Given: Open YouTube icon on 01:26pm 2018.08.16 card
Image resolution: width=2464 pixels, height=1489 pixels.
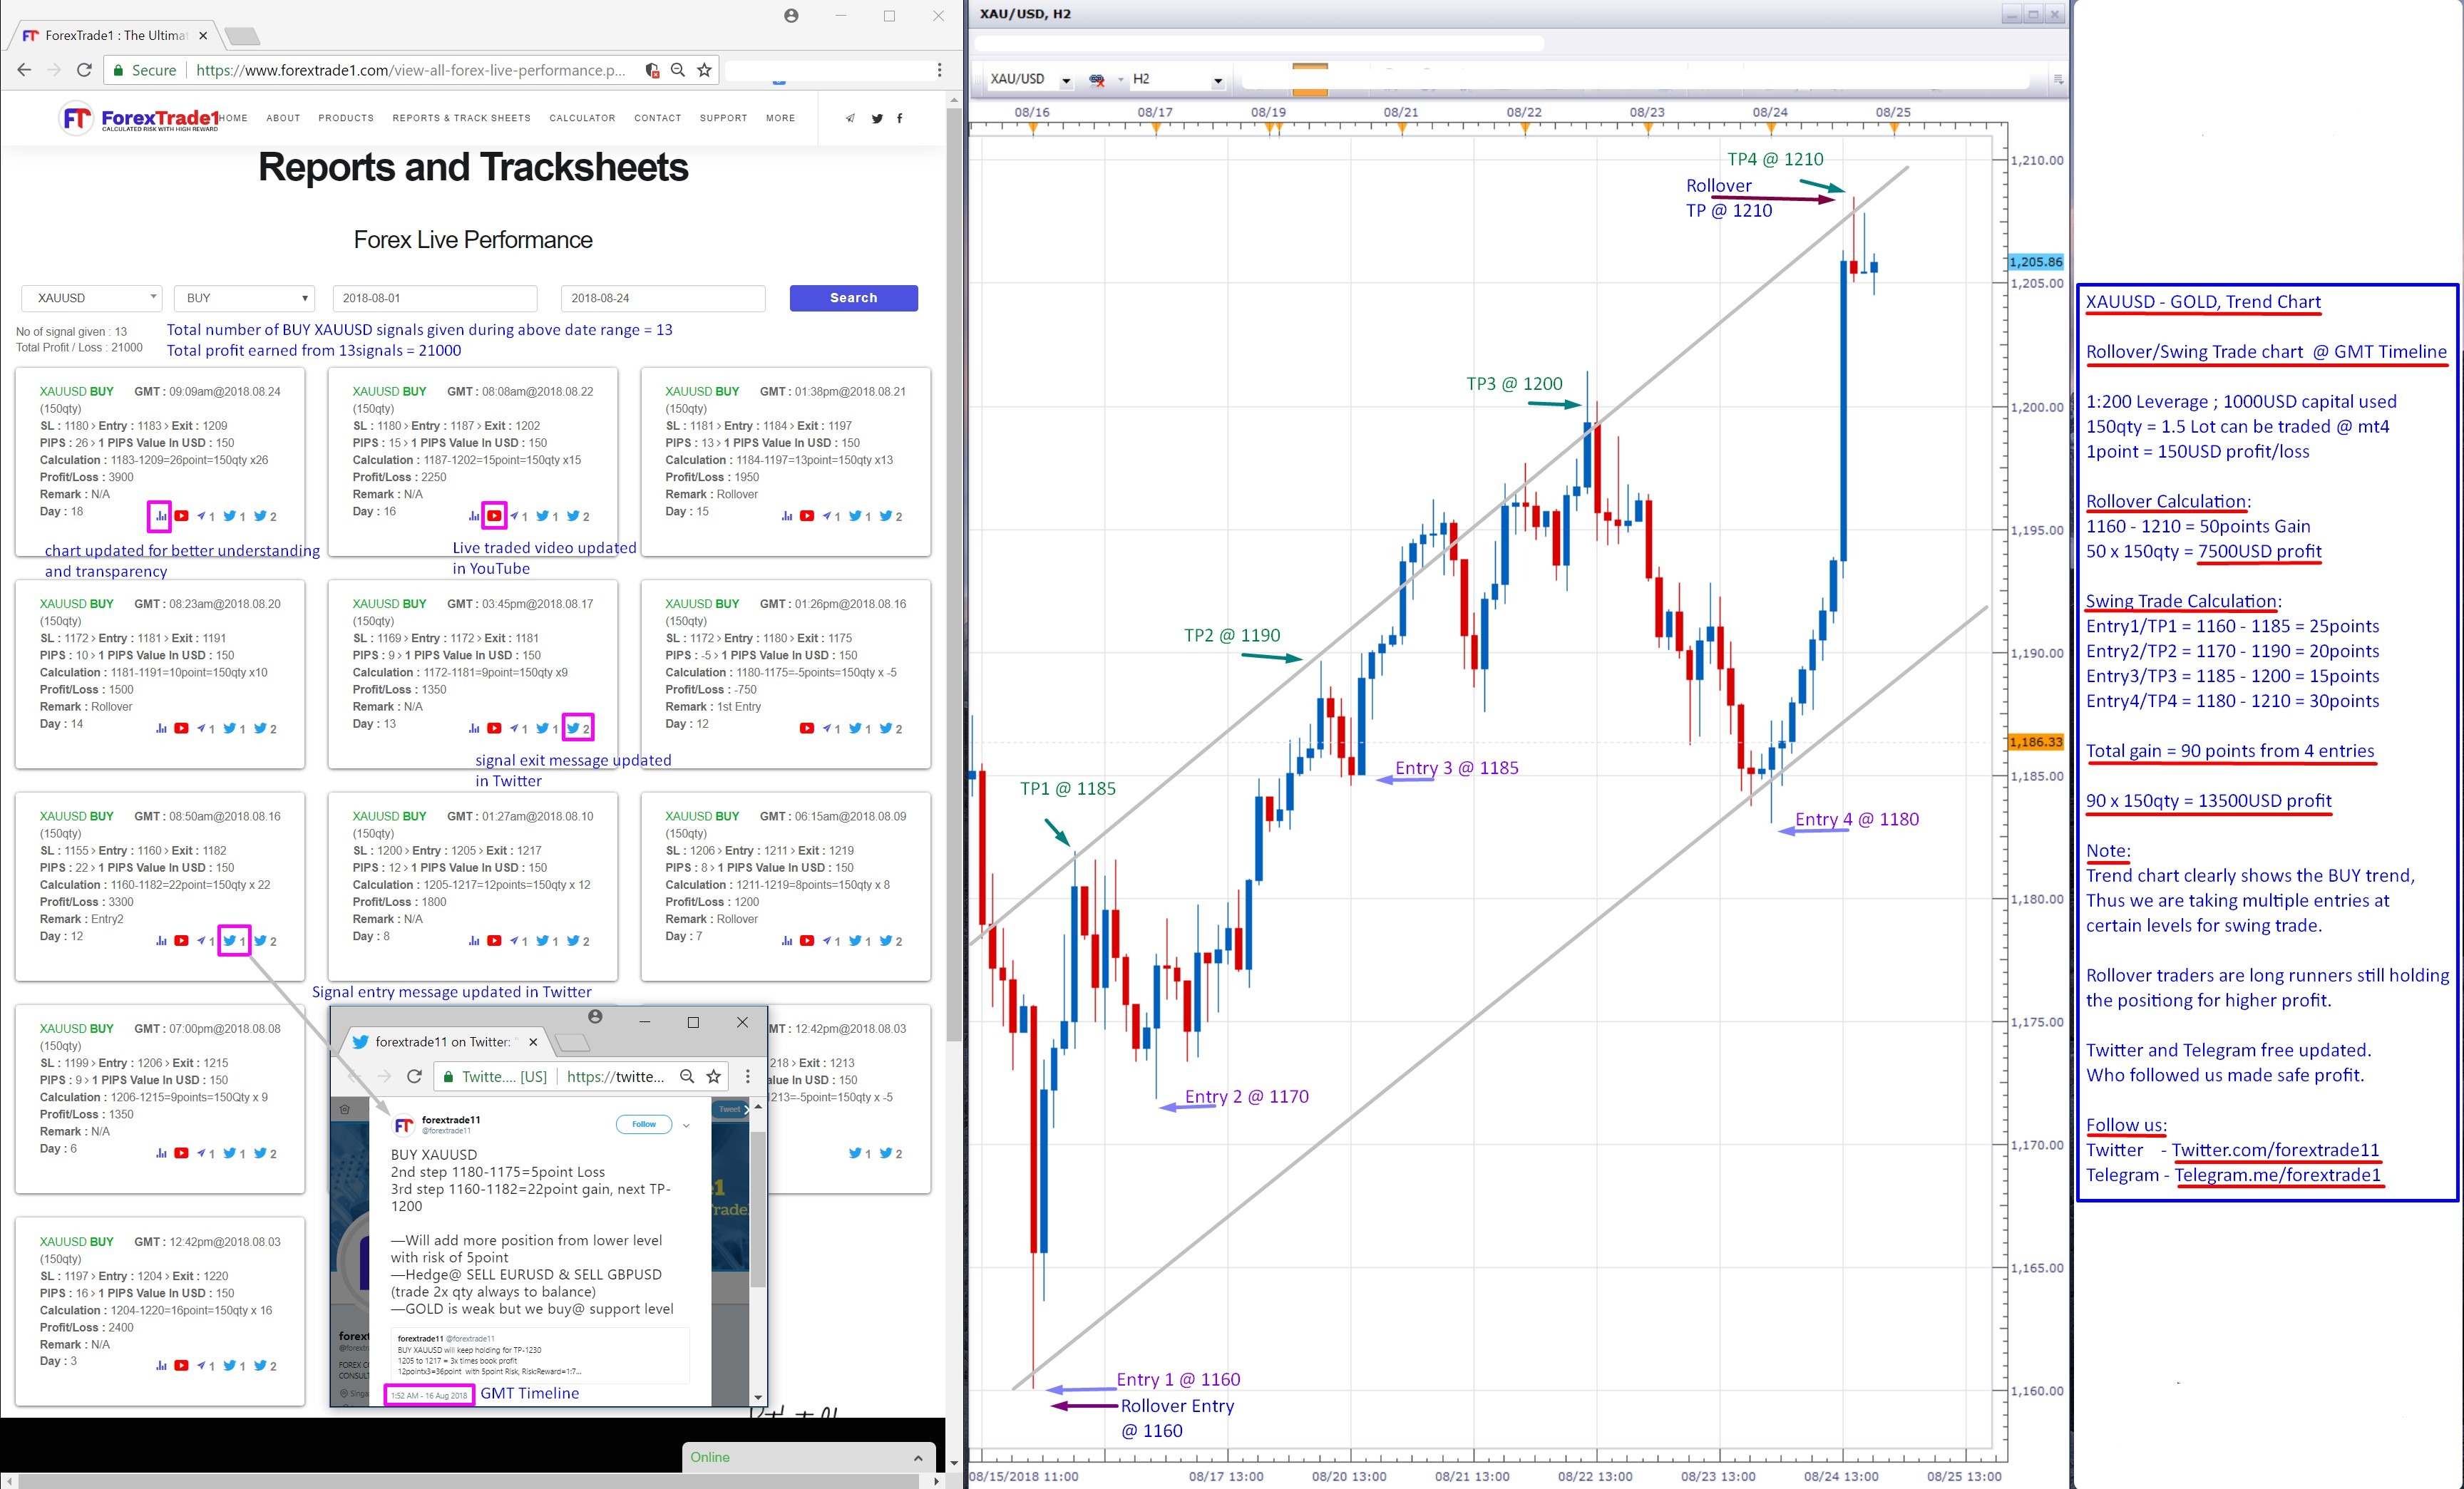Looking at the screenshot, I should [x=807, y=728].
